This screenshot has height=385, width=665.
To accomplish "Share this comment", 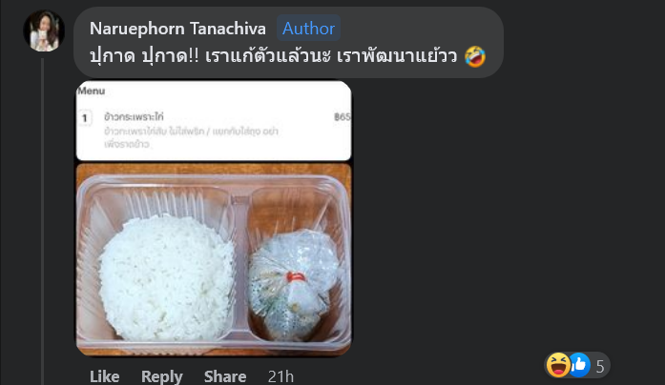I will [225, 376].
